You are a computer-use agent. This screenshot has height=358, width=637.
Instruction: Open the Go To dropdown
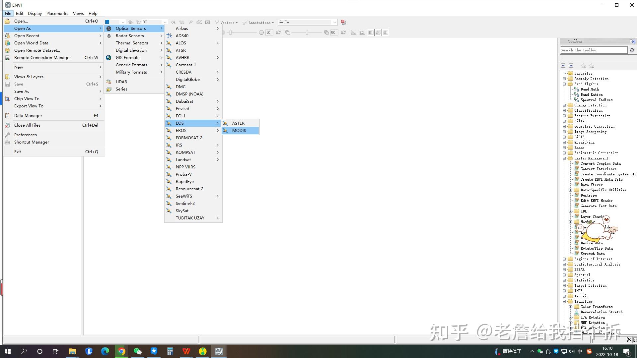tap(334, 22)
